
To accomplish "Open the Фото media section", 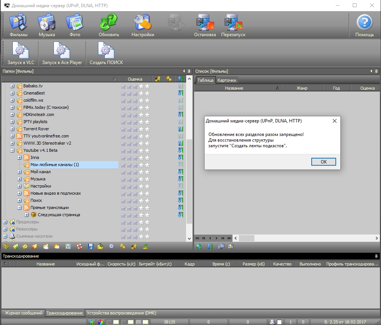I will pos(75,25).
